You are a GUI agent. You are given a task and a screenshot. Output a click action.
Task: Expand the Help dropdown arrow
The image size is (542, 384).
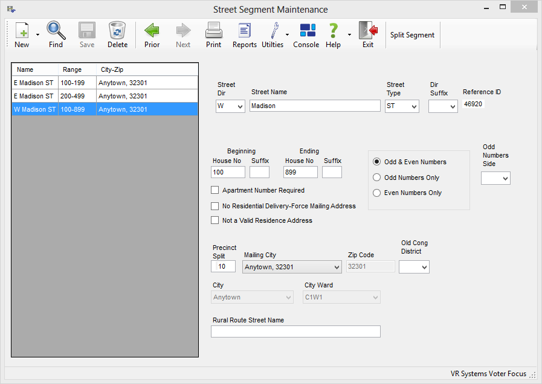click(349, 34)
